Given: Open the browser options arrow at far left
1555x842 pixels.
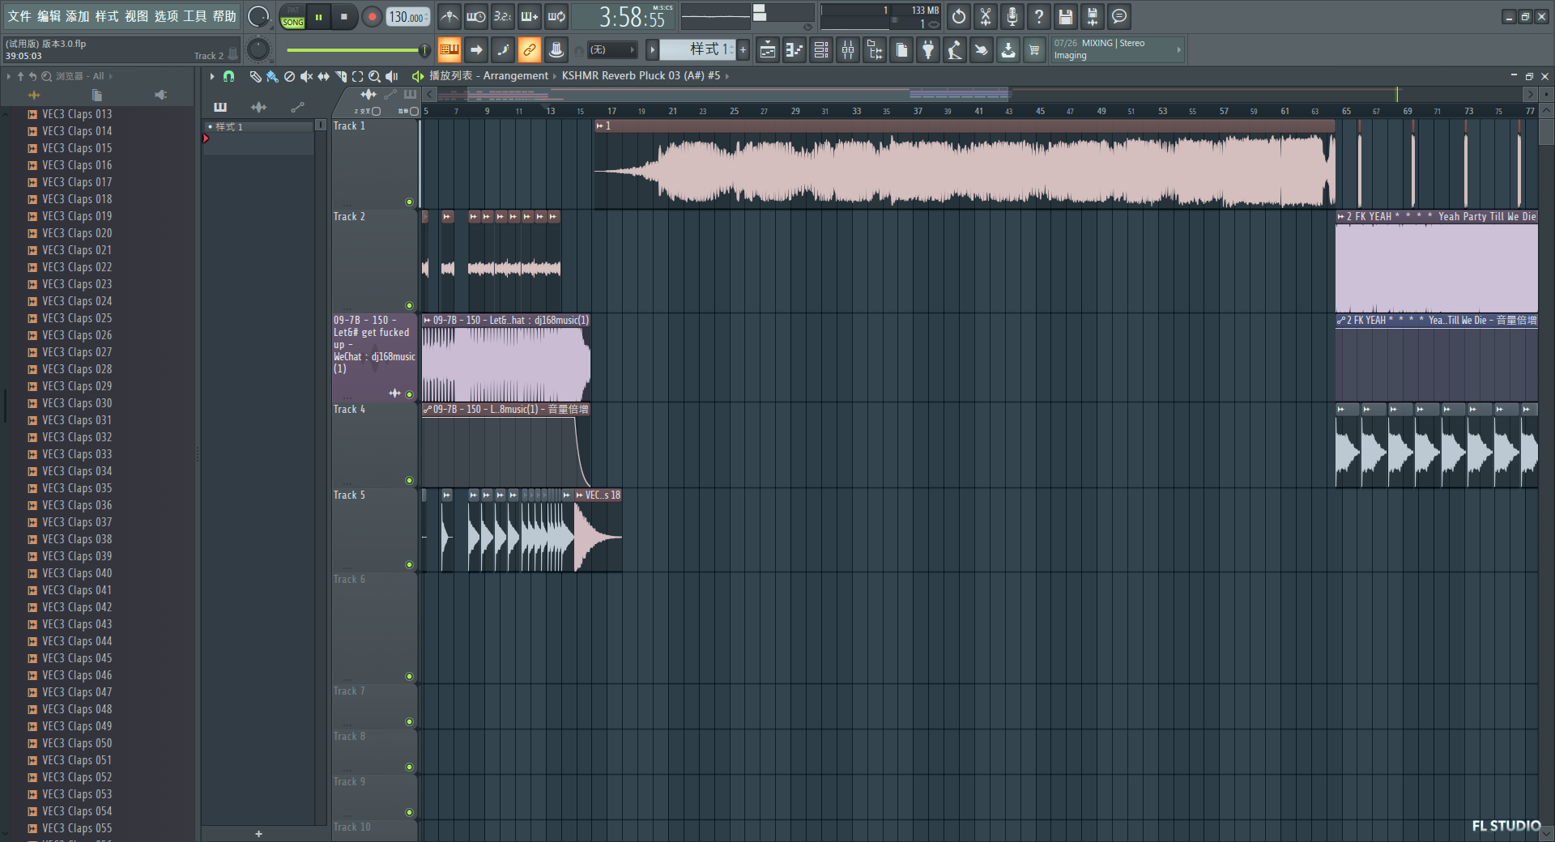Looking at the screenshot, I should coord(9,76).
